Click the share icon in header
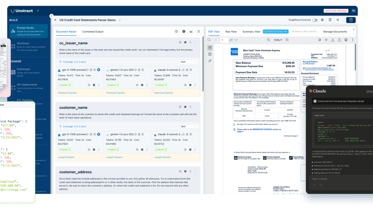373x207 pixels. 338,20
